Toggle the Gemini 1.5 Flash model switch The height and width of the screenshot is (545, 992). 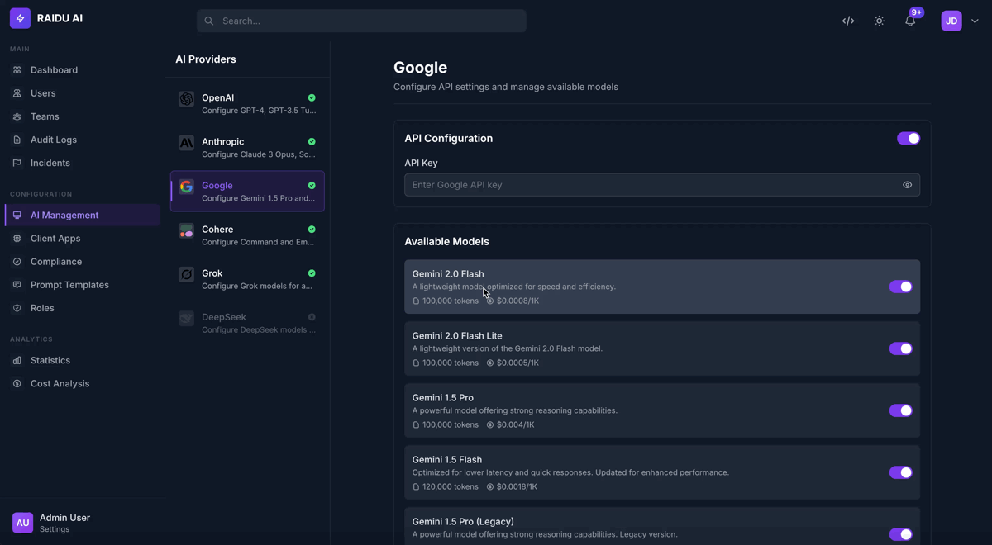pyautogui.click(x=900, y=472)
